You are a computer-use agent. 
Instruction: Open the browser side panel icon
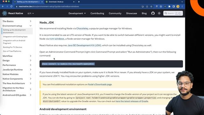coord(173,6)
